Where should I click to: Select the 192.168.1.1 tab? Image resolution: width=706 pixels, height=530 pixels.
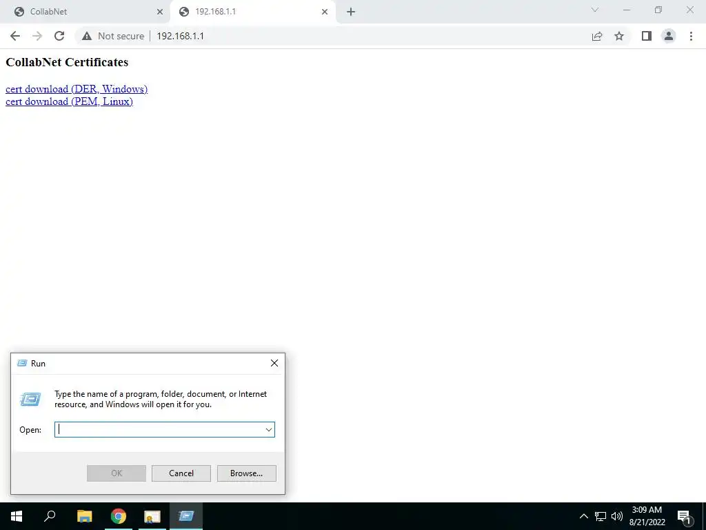point(252,12)
